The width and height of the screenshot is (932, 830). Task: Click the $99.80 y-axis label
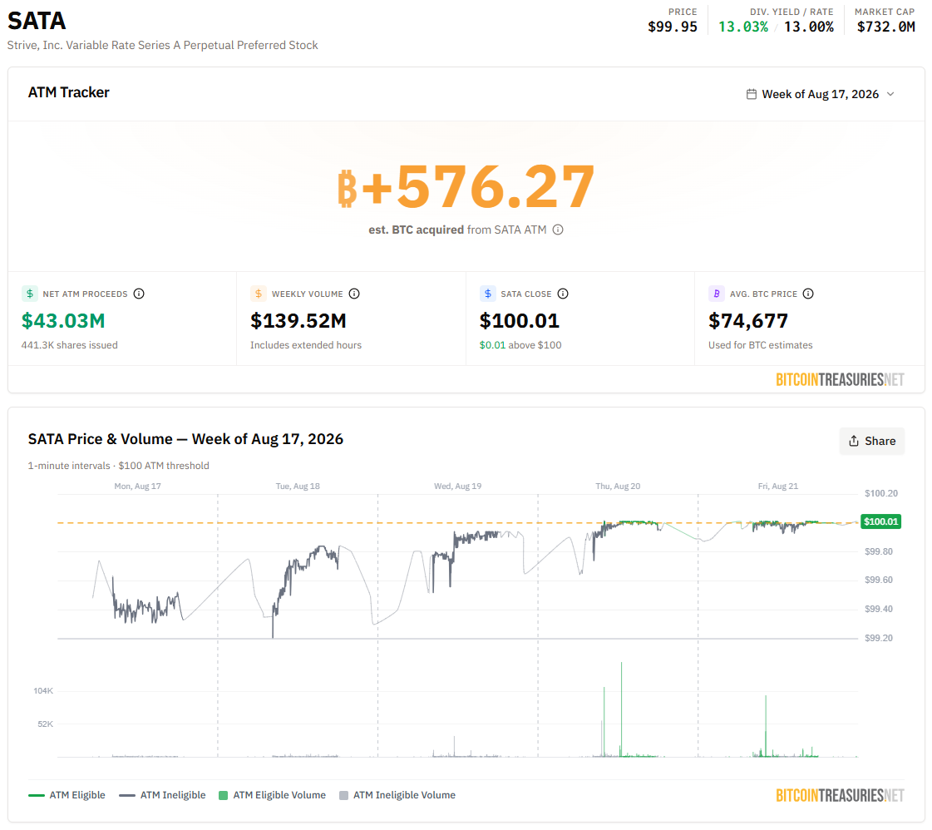coord(879,551)
